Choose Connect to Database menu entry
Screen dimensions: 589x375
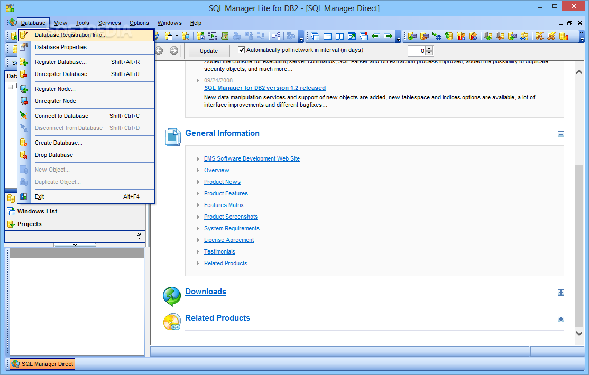[x=86, y=116]
